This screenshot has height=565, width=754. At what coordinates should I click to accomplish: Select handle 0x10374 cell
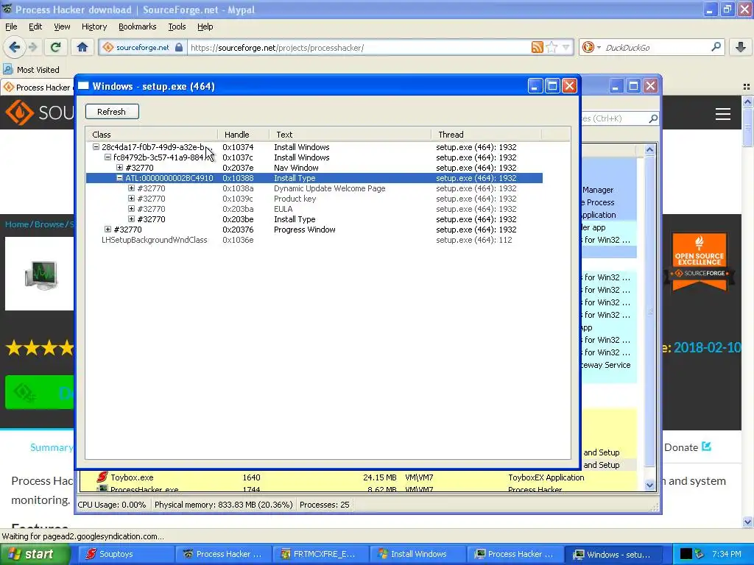tap(238, 147)
